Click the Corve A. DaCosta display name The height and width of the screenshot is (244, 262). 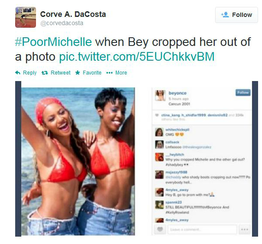(x=73, y=14)
